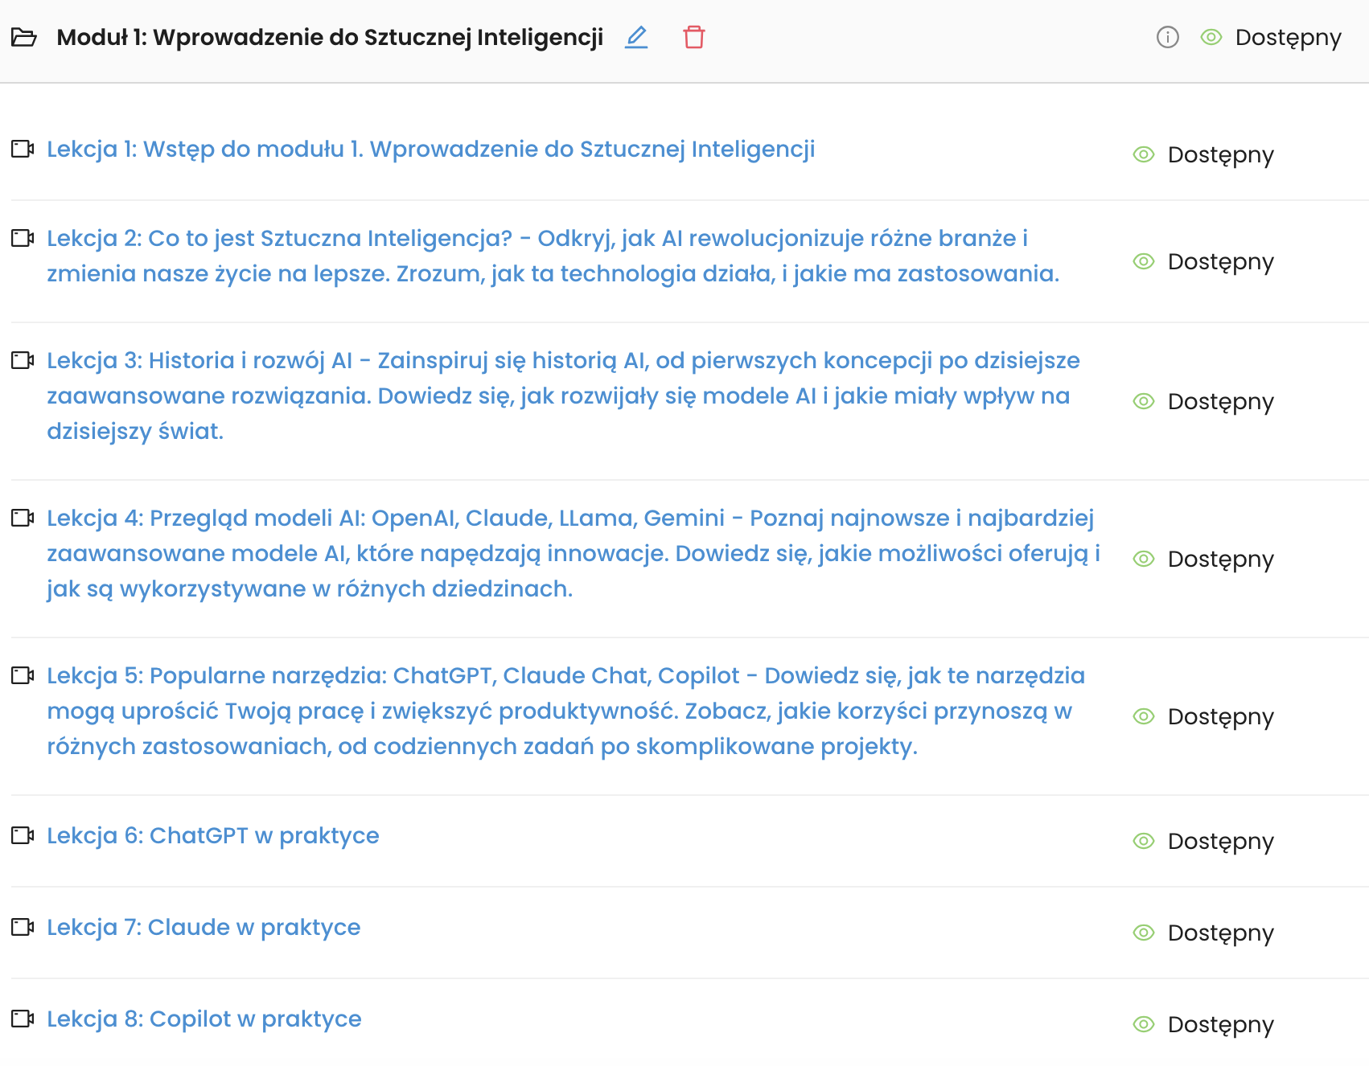1369x1066 pixels.
Task: Toggle eye visibility icon for Lekcja 4
Action: click(1144, 559)
